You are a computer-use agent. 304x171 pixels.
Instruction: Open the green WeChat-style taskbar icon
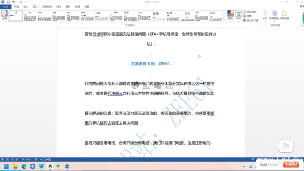[59, 166]
